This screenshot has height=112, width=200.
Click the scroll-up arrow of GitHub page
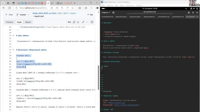pyautogui.click(x=98, y=12)
